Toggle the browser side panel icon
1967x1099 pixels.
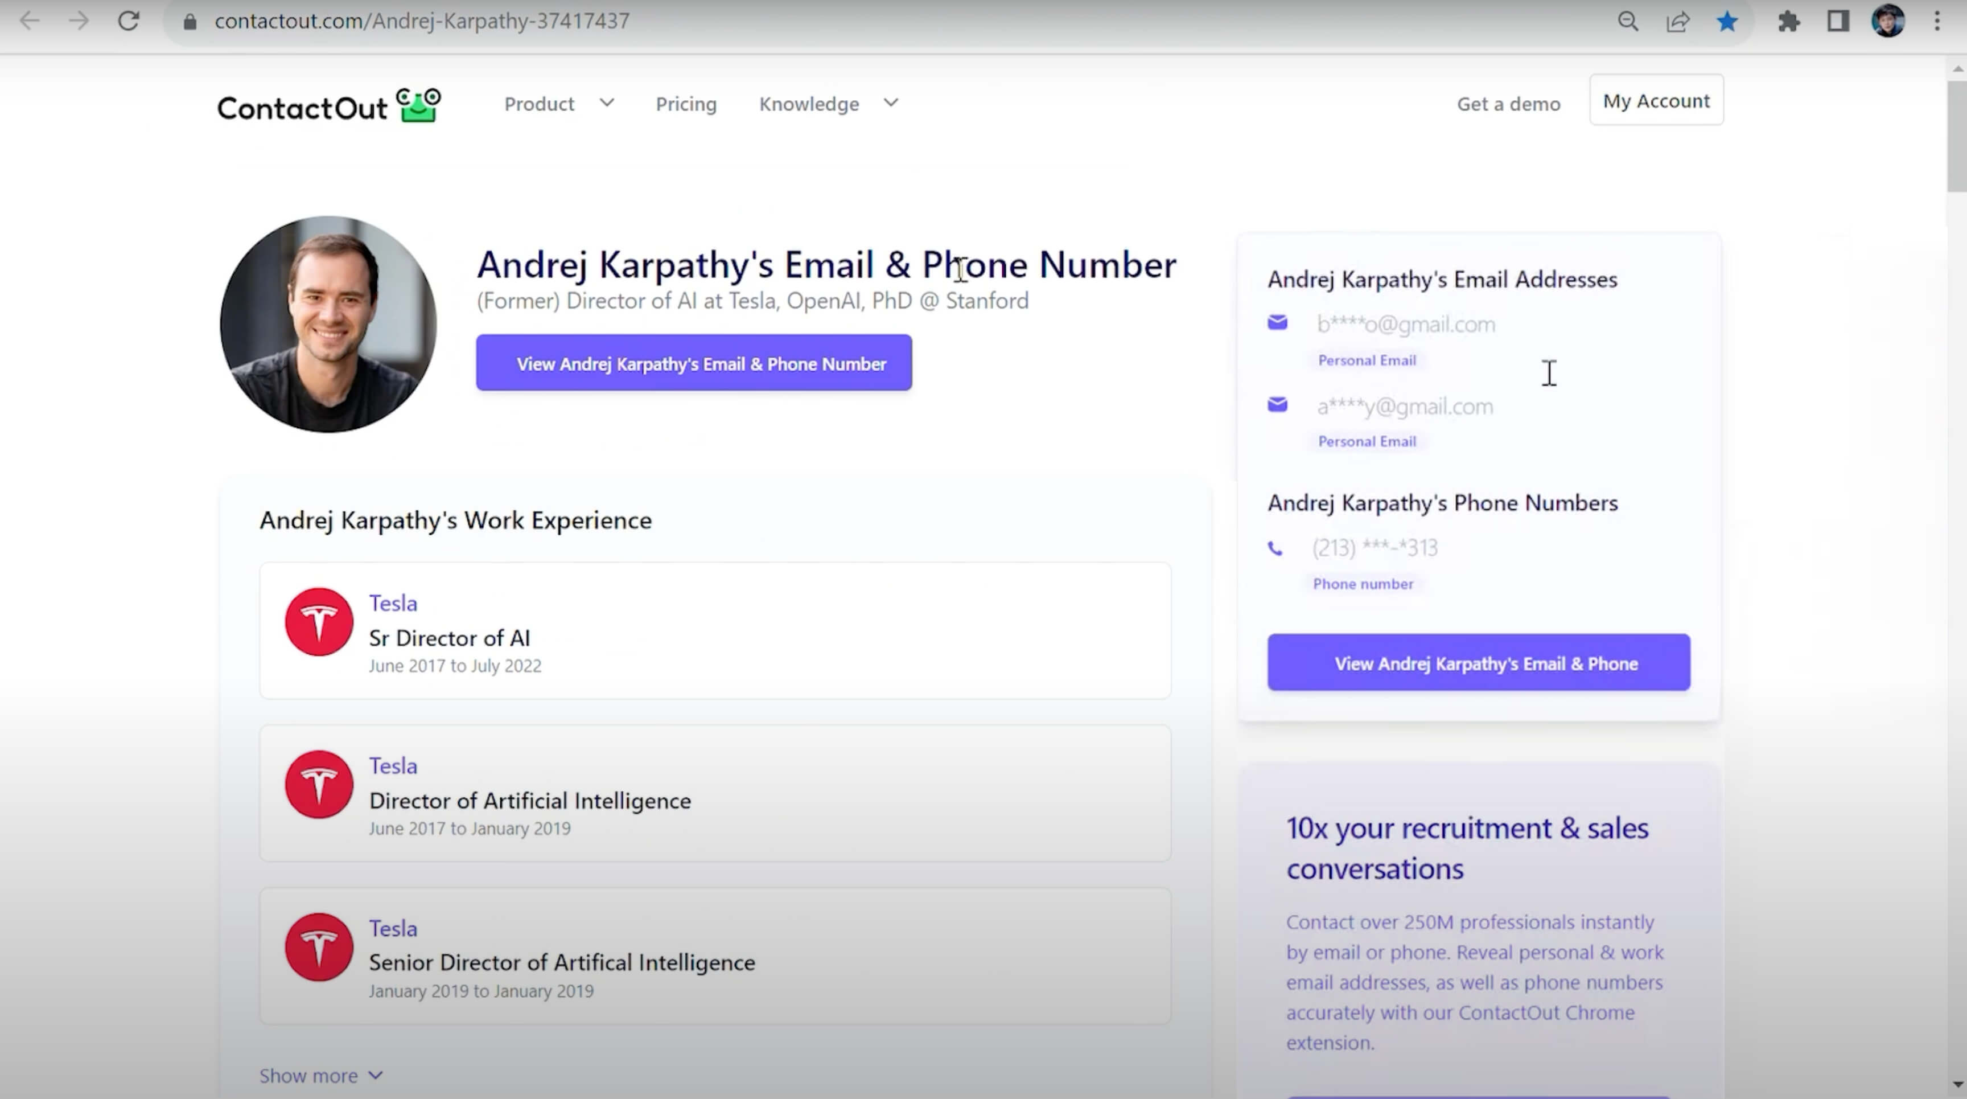[x=1838, y=20]
